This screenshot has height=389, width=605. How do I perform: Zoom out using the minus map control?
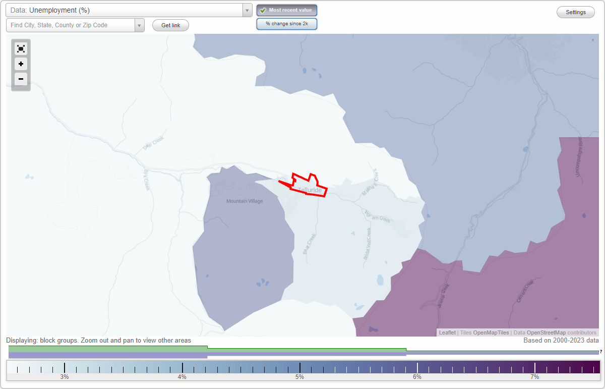[21, 79]
